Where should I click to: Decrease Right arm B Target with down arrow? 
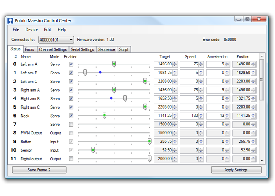coord(175,100)
